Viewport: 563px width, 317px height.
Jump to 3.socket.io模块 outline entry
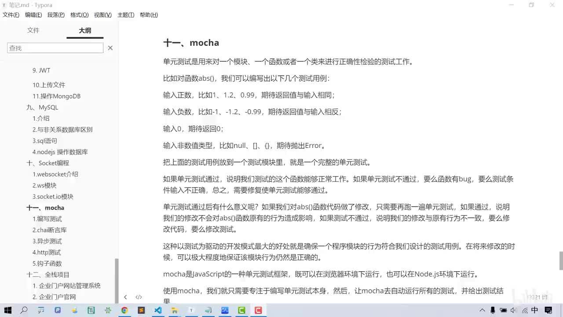pyautogui.click(x=53, y=196)
